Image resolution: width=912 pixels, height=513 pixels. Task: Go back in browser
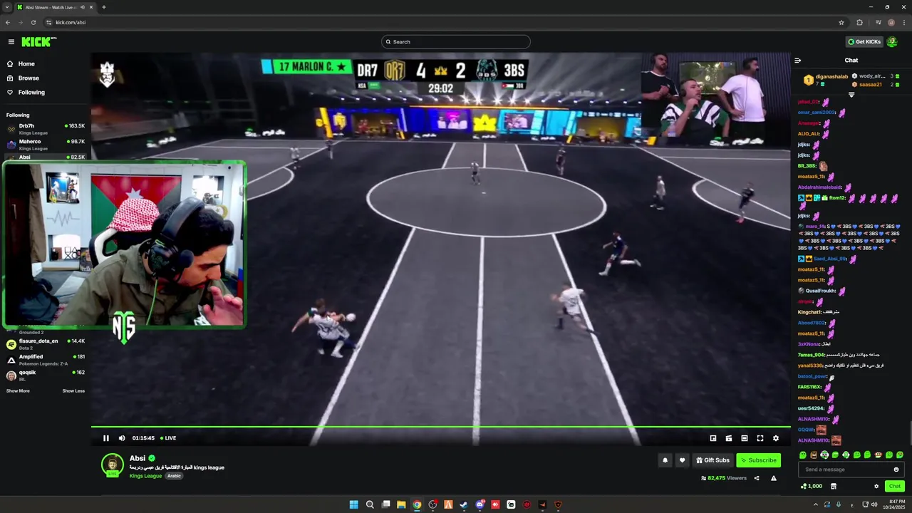coord(7,22)
